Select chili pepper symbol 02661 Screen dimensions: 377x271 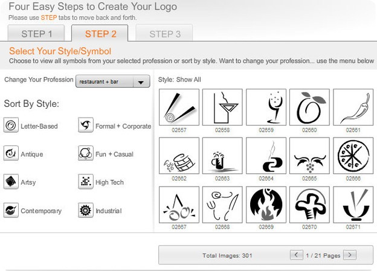(x=353, y=107)
